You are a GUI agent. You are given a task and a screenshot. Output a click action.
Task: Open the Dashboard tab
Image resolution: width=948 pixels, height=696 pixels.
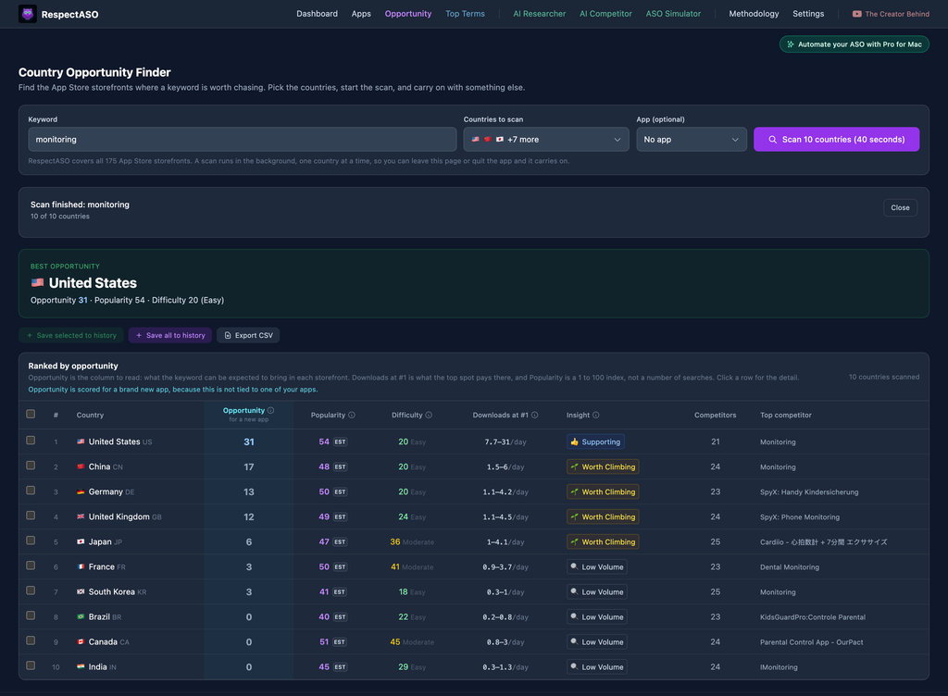(317, 14)
